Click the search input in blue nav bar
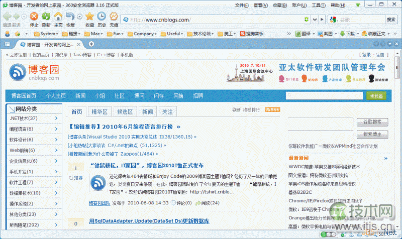Viewport: 402px width, 239px height. (x=324, y=95)
